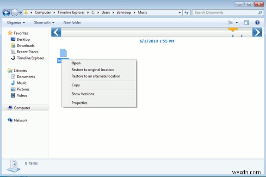Click the Videos filmstrip icon
The height and width of the screenshot is (177, 266).
(x=13, y=95)
